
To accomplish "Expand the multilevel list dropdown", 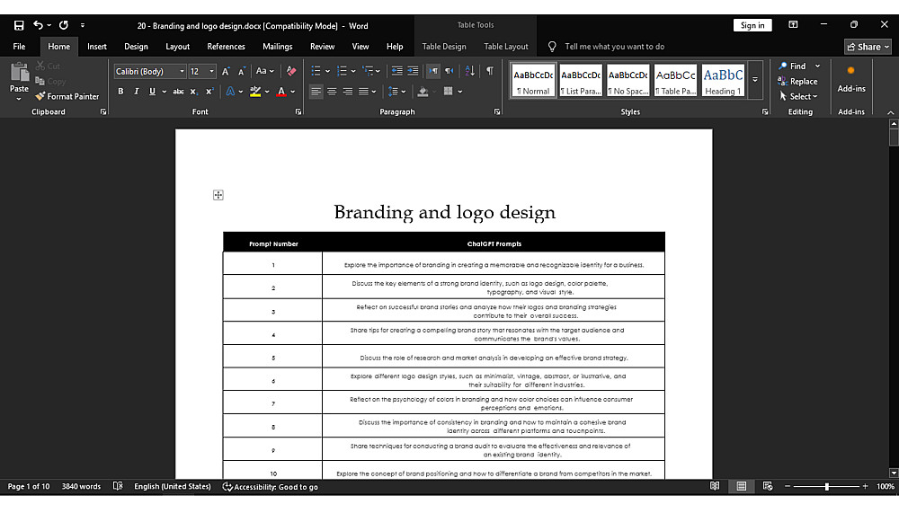I will (x=378, y=71).
